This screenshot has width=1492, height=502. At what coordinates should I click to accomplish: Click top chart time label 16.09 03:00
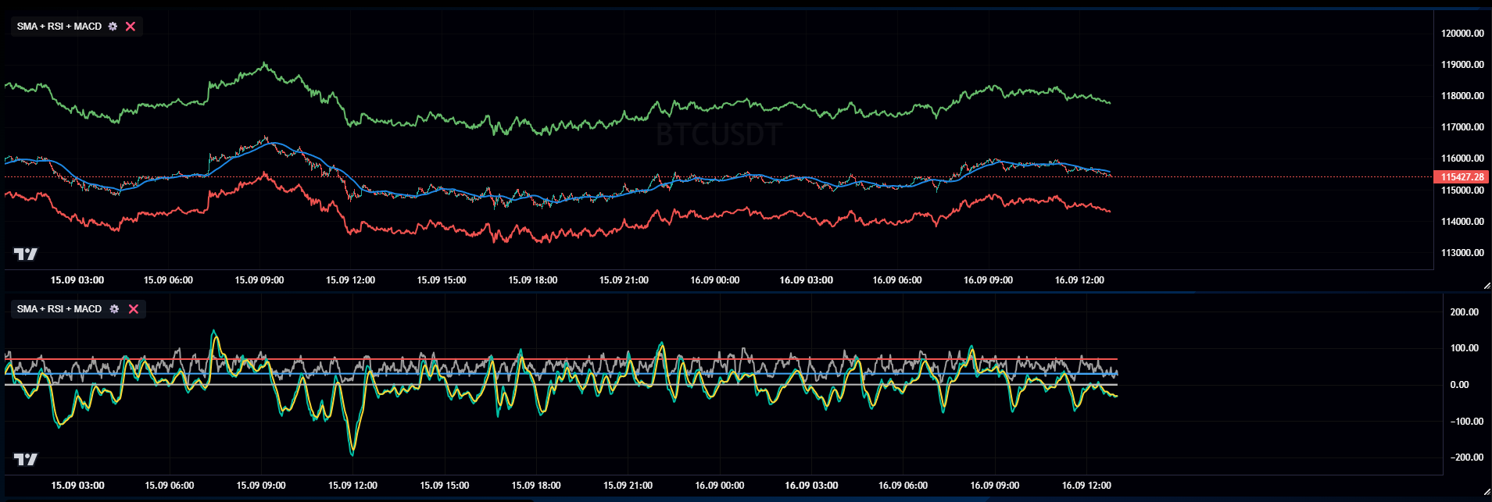tap(807, 280)
